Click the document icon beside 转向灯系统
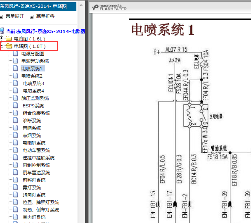The image size is (251, 223). click(x=16, y=195)
